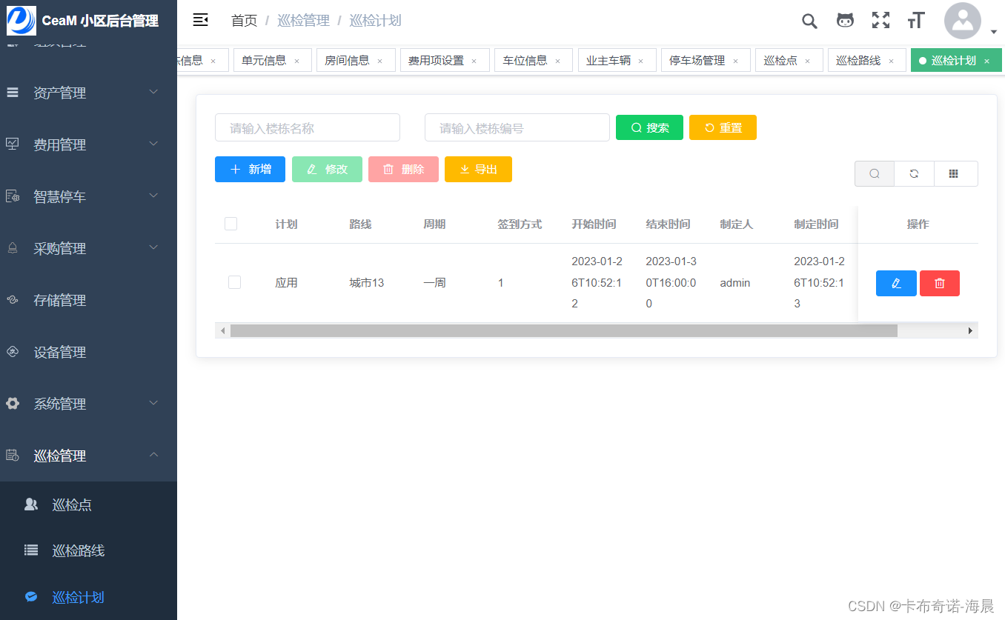Close the 业主车辆 tab with its x
Image resolution: width=1005 pixels, height=620 pixels.
pyautogui.click(x=641, y=61)
